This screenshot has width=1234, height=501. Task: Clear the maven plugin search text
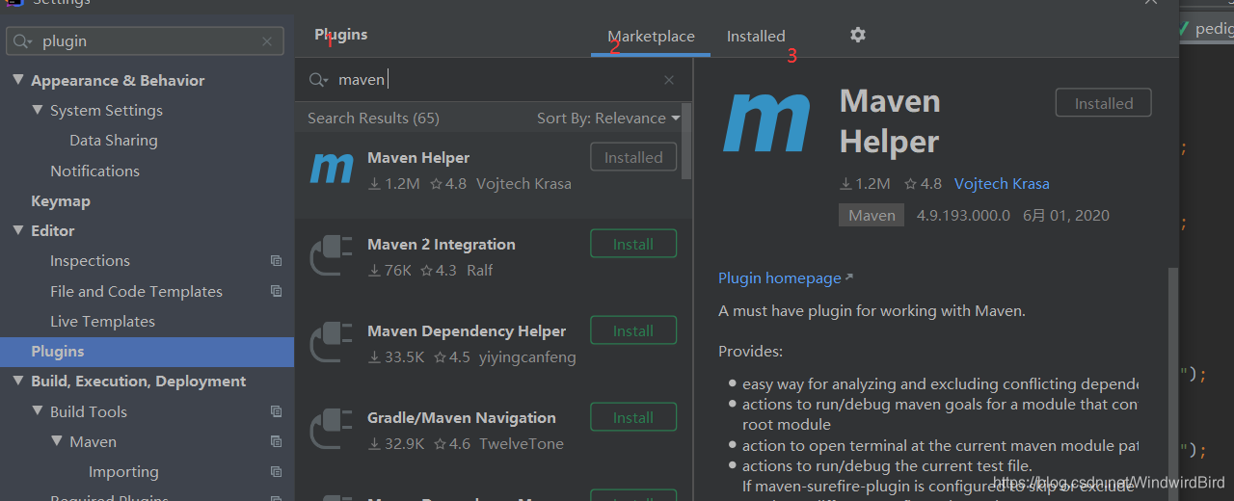[x=669, y=80]
